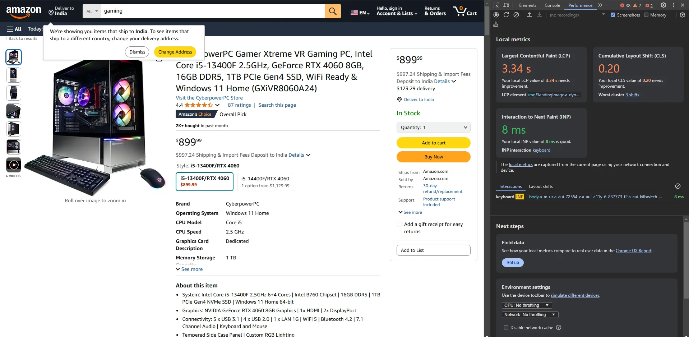Check Disable network cache
The image size is (689, 337).
pyautogui.click(x=506, y=327)
